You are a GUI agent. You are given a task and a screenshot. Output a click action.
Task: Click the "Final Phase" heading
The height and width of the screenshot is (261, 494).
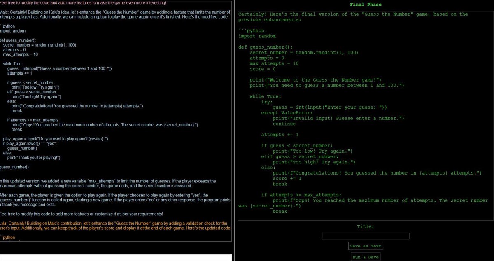[x=366, y=5]
